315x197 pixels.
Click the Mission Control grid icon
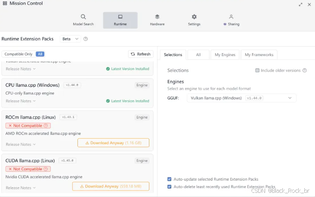point(5,3)
